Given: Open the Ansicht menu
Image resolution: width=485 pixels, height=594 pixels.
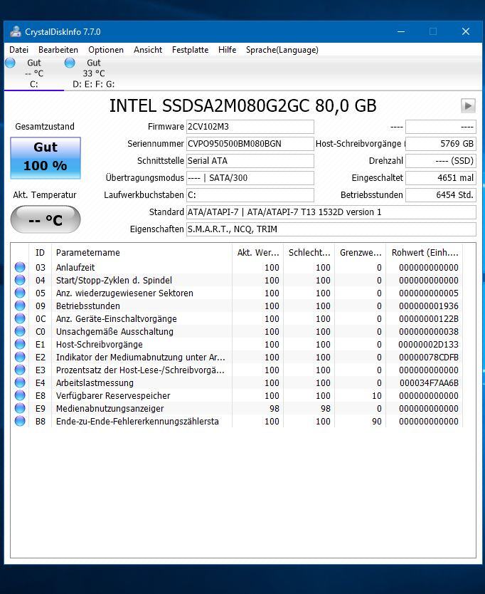Looking at the screenshot, I should pos(148,50).
